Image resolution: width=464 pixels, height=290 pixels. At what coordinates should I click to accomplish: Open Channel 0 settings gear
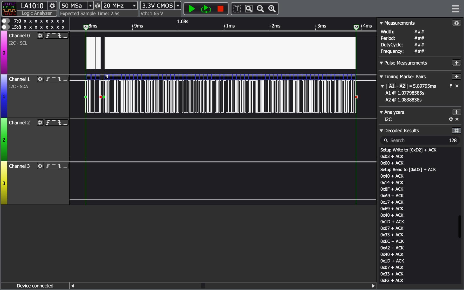[40, 36]
